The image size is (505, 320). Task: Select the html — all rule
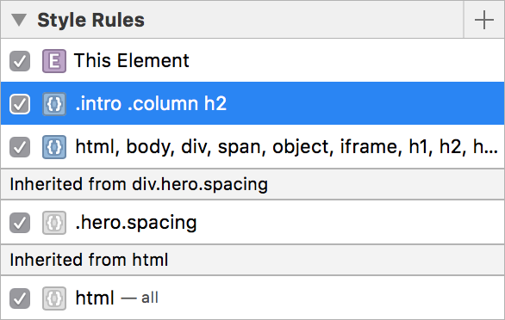click(x=253, y=298)
